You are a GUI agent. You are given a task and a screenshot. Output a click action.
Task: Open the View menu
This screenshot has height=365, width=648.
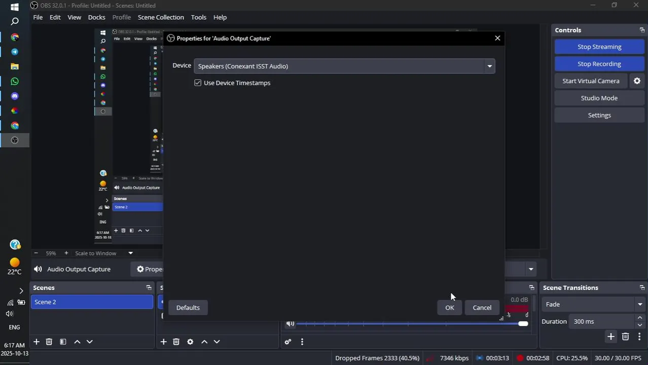75,17
